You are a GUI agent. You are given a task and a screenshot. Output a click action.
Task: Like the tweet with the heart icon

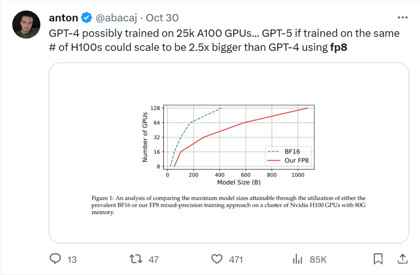click(x=217, y=259)
